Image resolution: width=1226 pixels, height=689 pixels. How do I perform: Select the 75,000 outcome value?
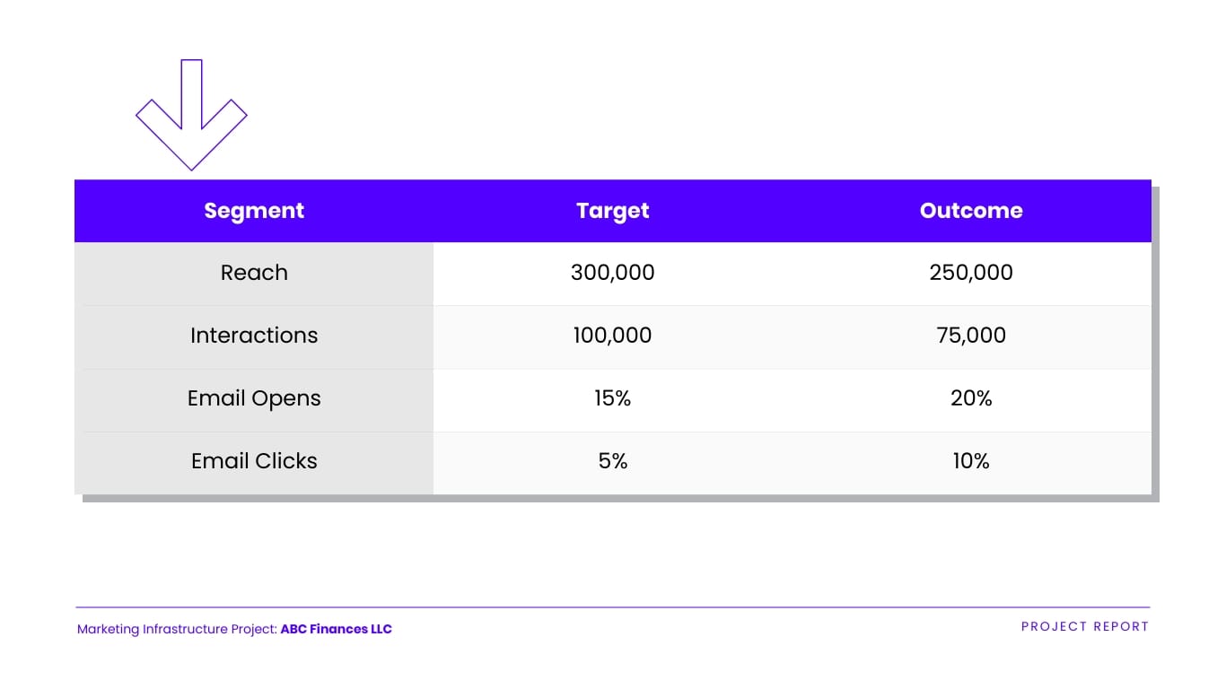tap(971, 336)
